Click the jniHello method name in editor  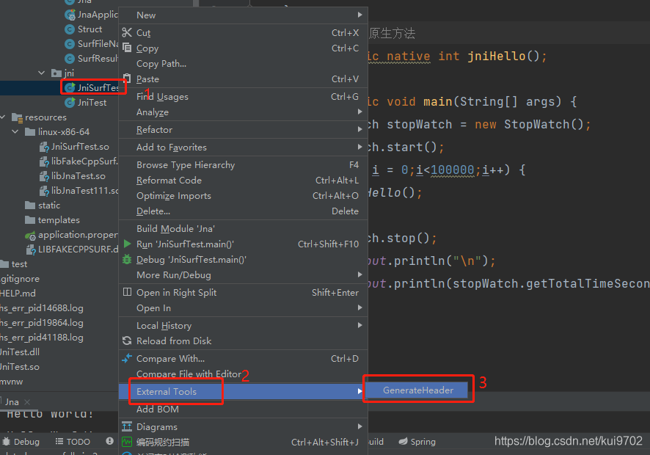(497, 56)
